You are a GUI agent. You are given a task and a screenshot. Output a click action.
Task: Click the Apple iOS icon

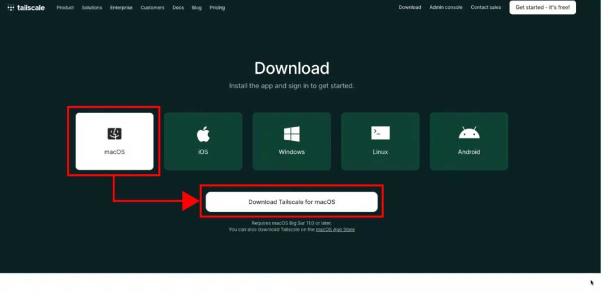pos(203,134)
